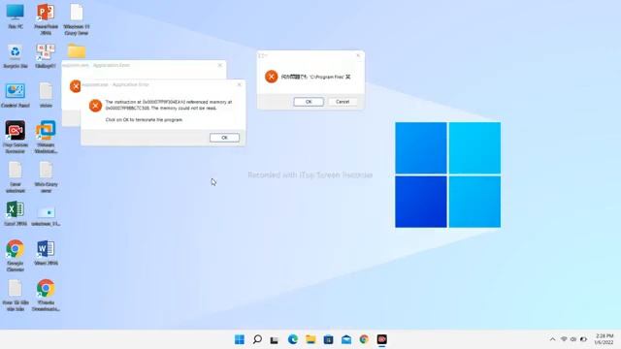Open File Explorer from the taskbar

[310, 339]
